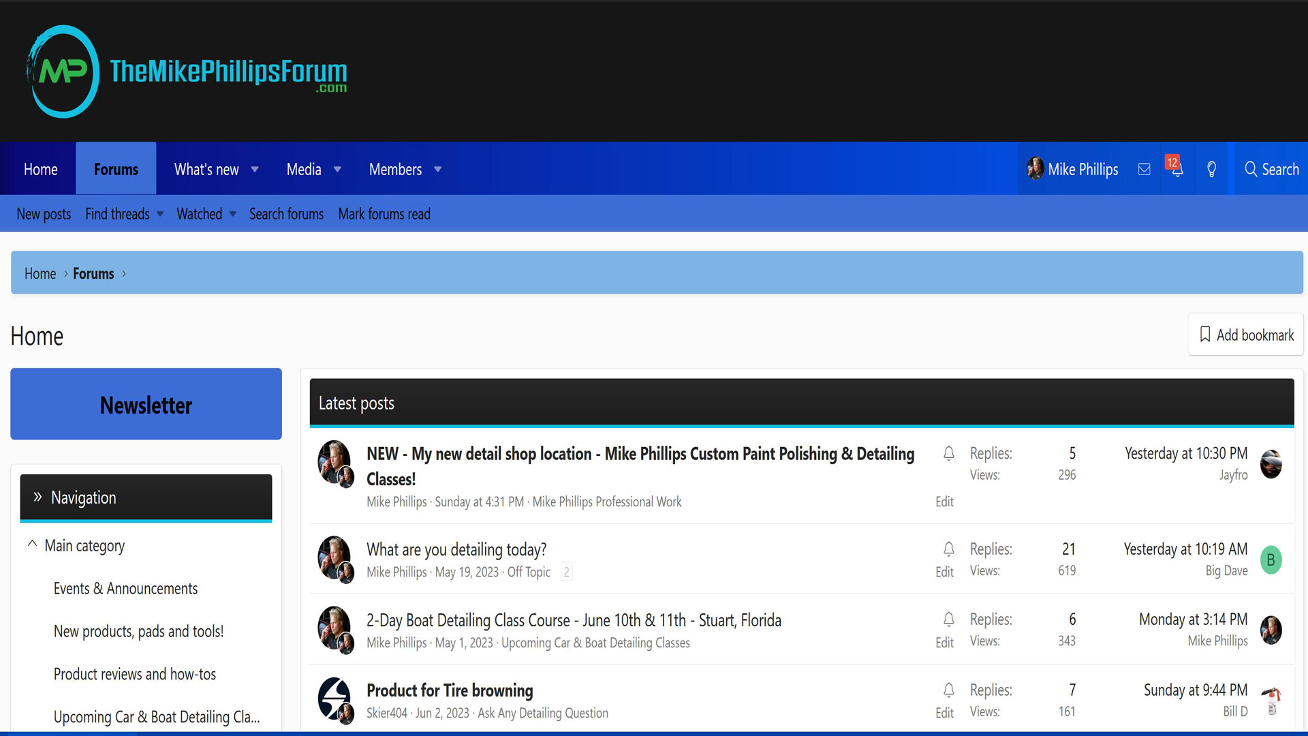Open Events & Announcements forum
The width and height of the screenshot is (1308, 736).
(125, 588)
